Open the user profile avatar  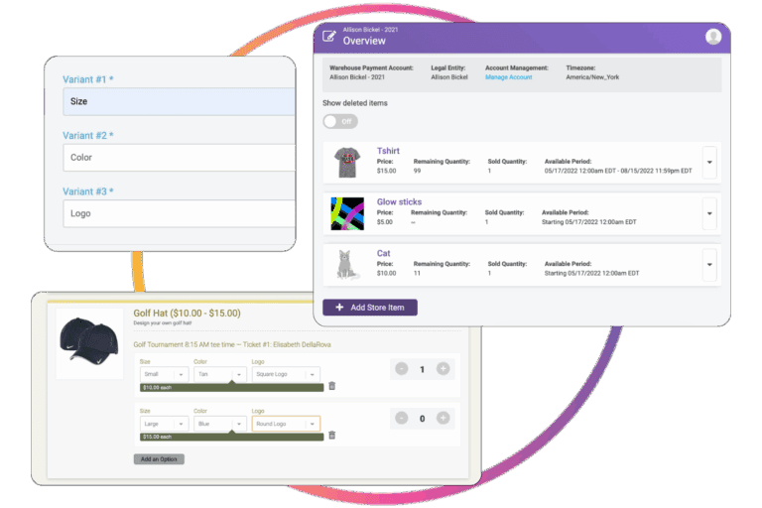pos(712,37)
